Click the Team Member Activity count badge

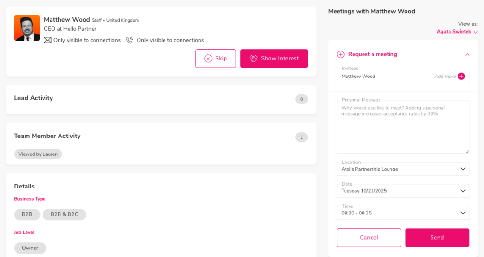point(301,137)
